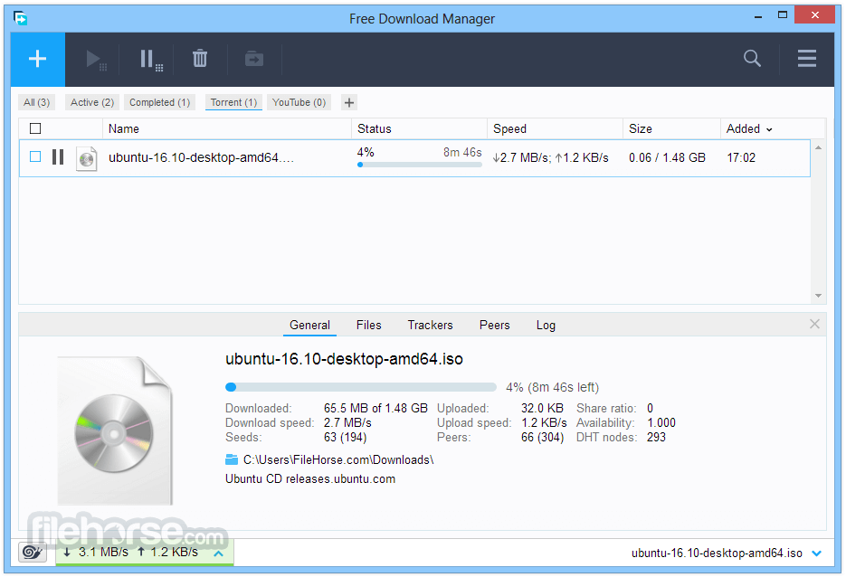Viewport: 846px width, 577px height.
Task: Click the large disc image thumbnail
Action: (x=115, y=430)
